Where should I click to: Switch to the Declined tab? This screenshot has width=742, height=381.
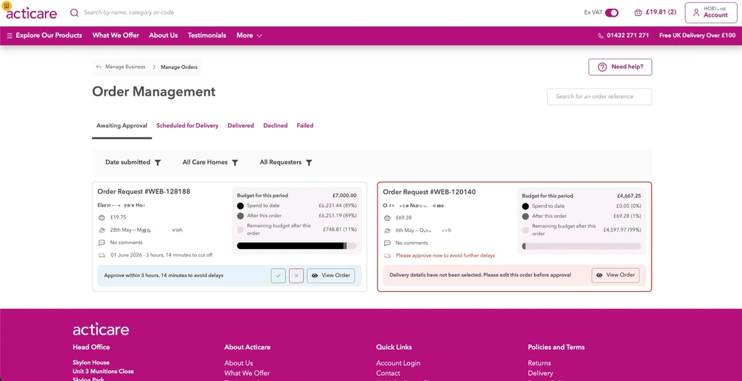[275, 126]
